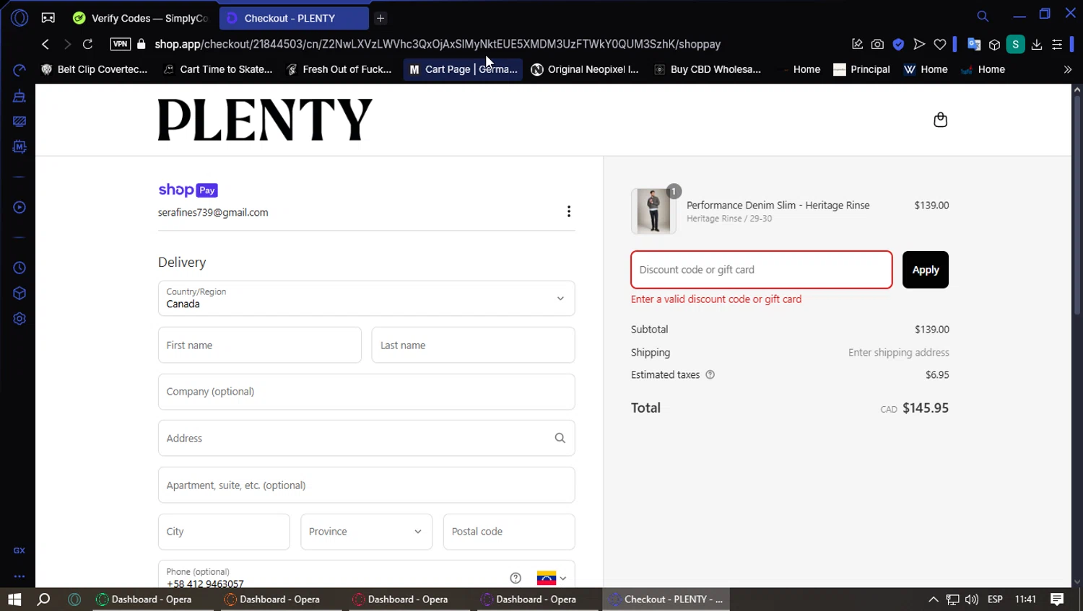Open the sidebar Extensions cube icon
Viewport: 1083px width, 611px height.
pyautogui.click(x=19, y=294)
